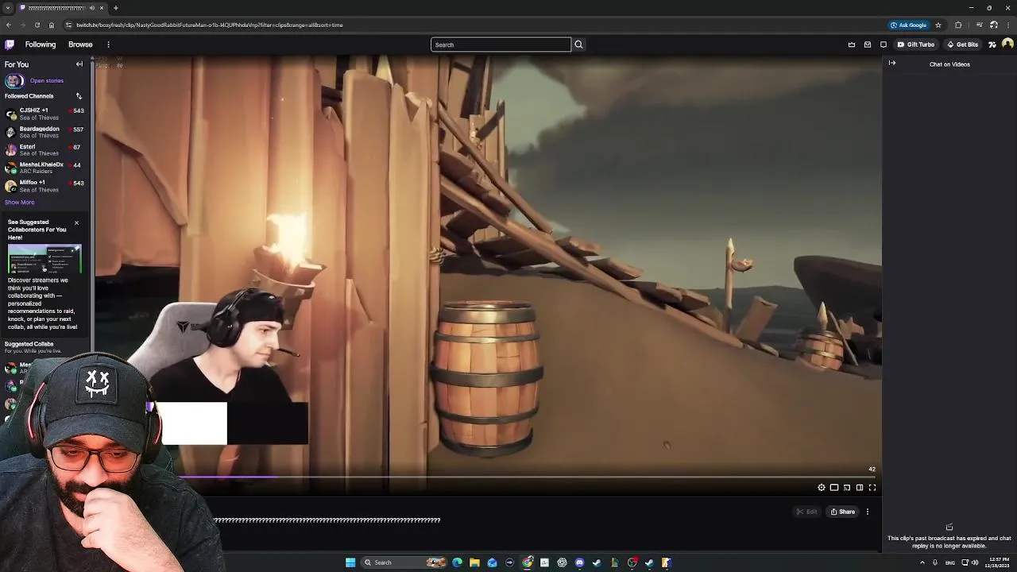Toggle theatre mode on the player
This screenshot has width=1017, height=572.
pyautogui.click(x=834, y=488)
